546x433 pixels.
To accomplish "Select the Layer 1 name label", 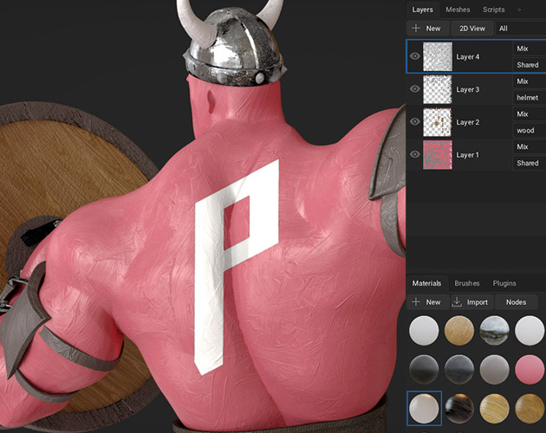I will (468, 155).
